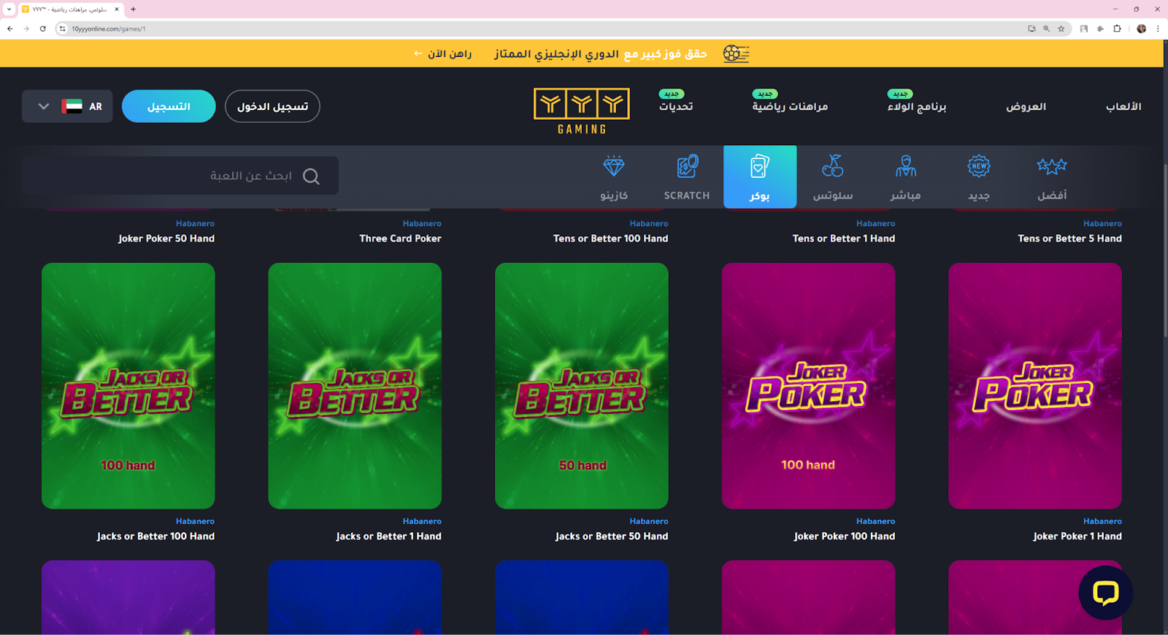Open browser zoom magnifier icon
This screenshot has width=1168, height=635.
pos(1046,28)
